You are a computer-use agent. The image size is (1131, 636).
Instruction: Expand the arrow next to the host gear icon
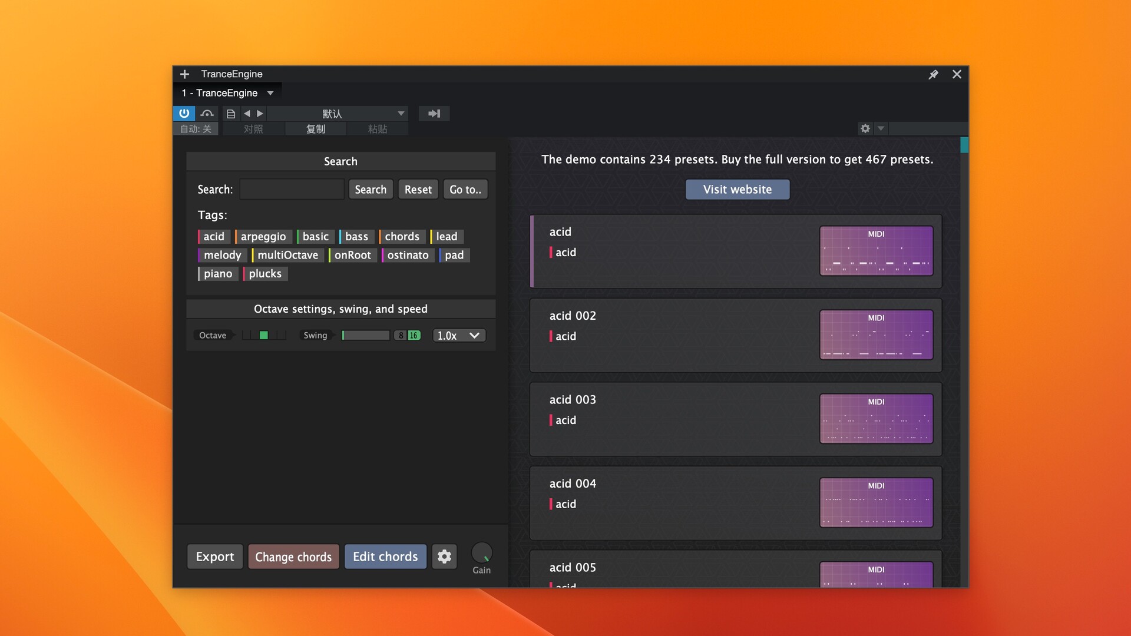coord(881,128)
